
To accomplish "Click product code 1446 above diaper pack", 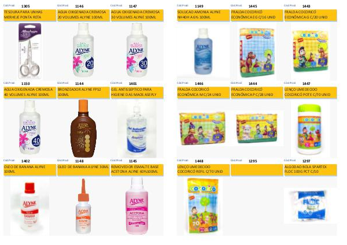I will pos(199,84).
